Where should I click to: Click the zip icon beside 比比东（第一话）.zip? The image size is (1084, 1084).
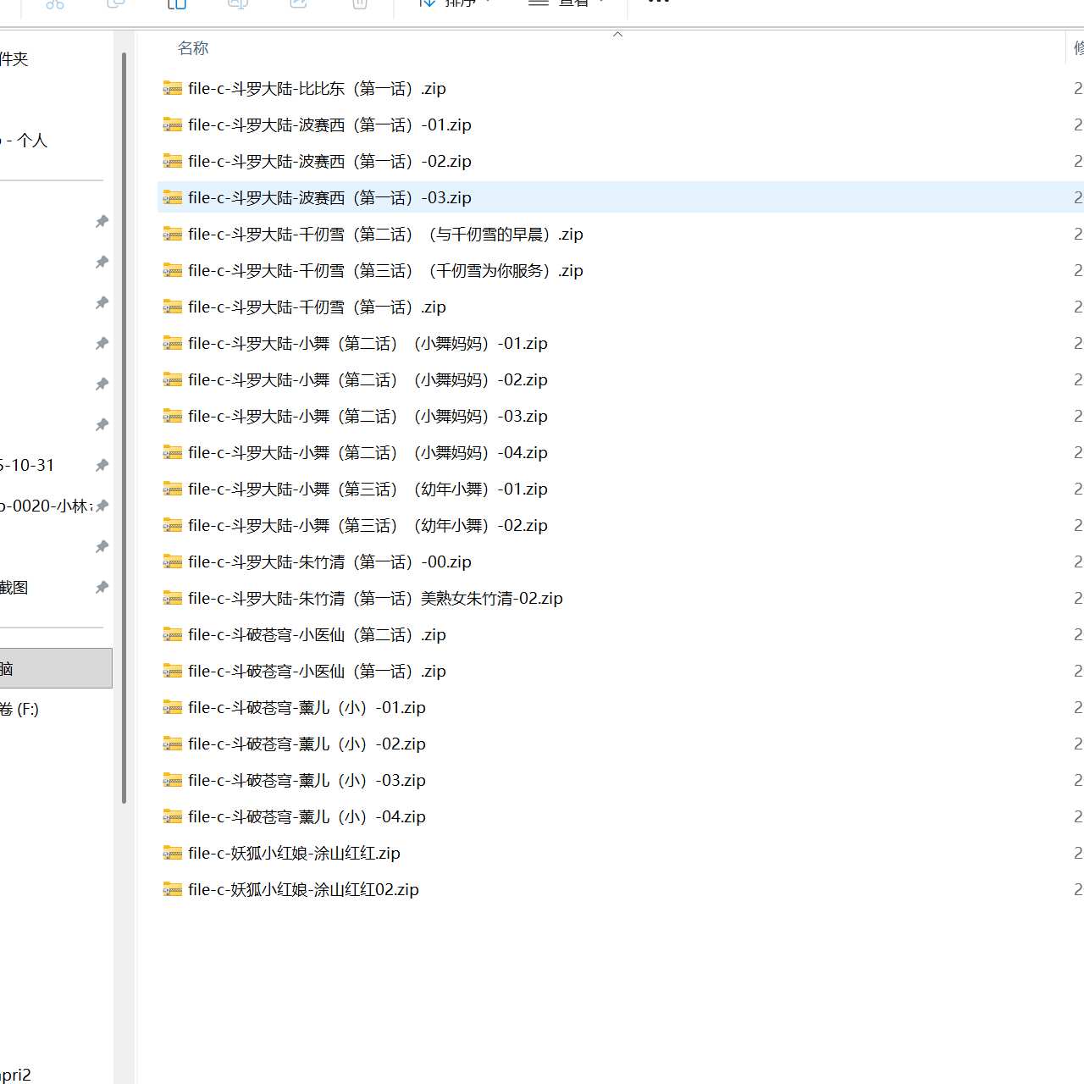[x=173, y=88]
